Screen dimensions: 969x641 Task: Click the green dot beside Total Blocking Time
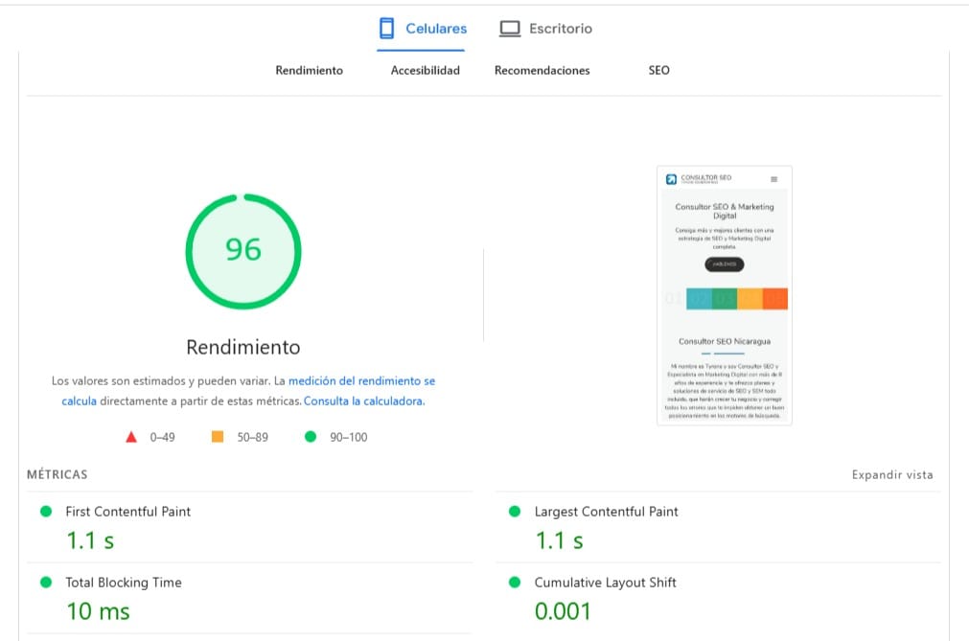coord(46,583)
